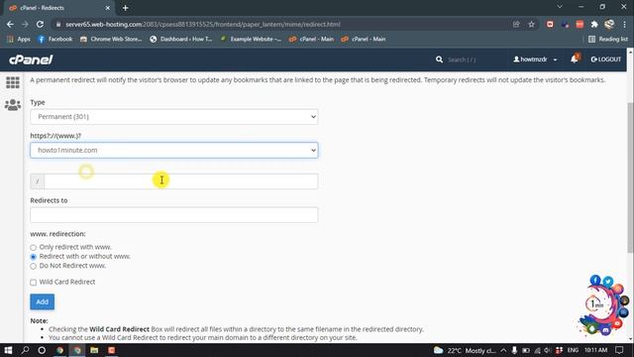The height and width of the screenshot is (357, 634).
Task: Open the Reading list
Action: pos(608,40)
